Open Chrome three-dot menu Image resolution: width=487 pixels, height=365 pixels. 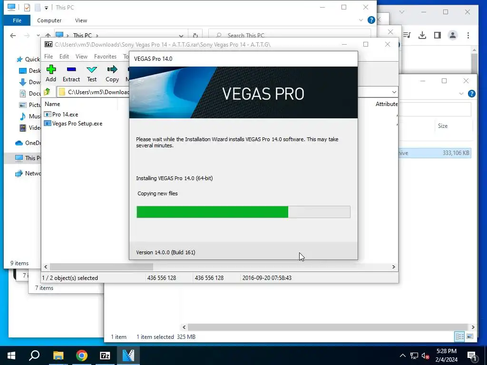coord(468,35)
